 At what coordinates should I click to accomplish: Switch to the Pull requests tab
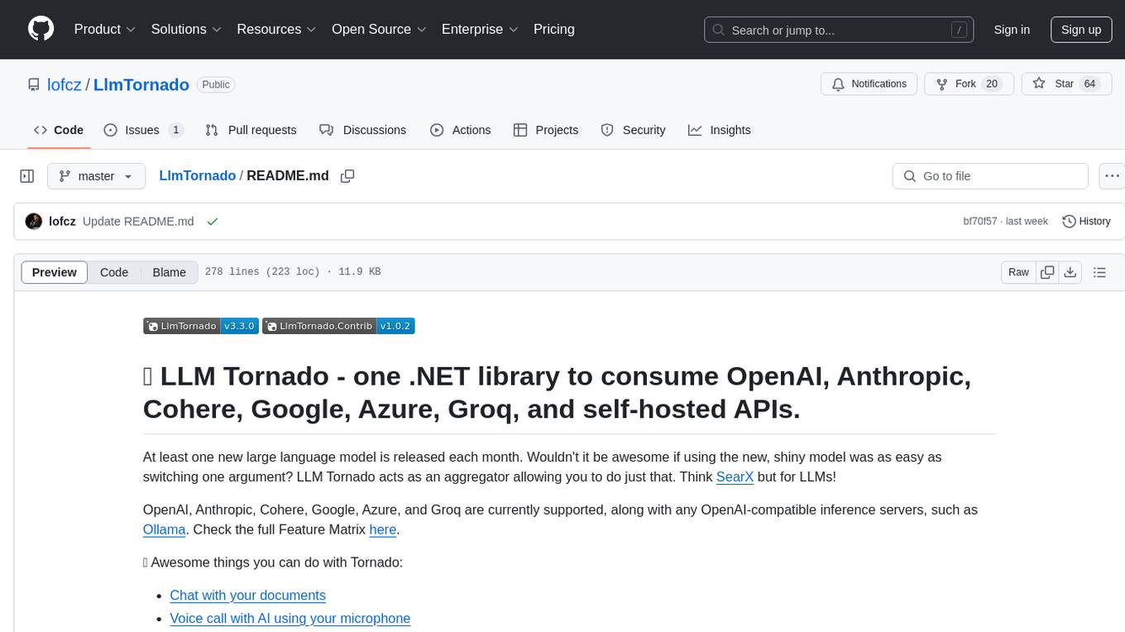pyautogui.click(x=251, y=130)
